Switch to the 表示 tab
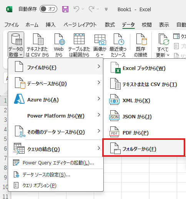This screenshot has width=186, height=199. pos(164,25)
